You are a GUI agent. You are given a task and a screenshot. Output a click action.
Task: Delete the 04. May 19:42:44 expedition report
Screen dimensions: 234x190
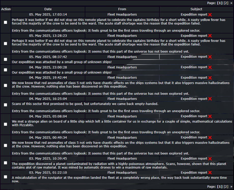pyautogui.click(x=210, y=78)
